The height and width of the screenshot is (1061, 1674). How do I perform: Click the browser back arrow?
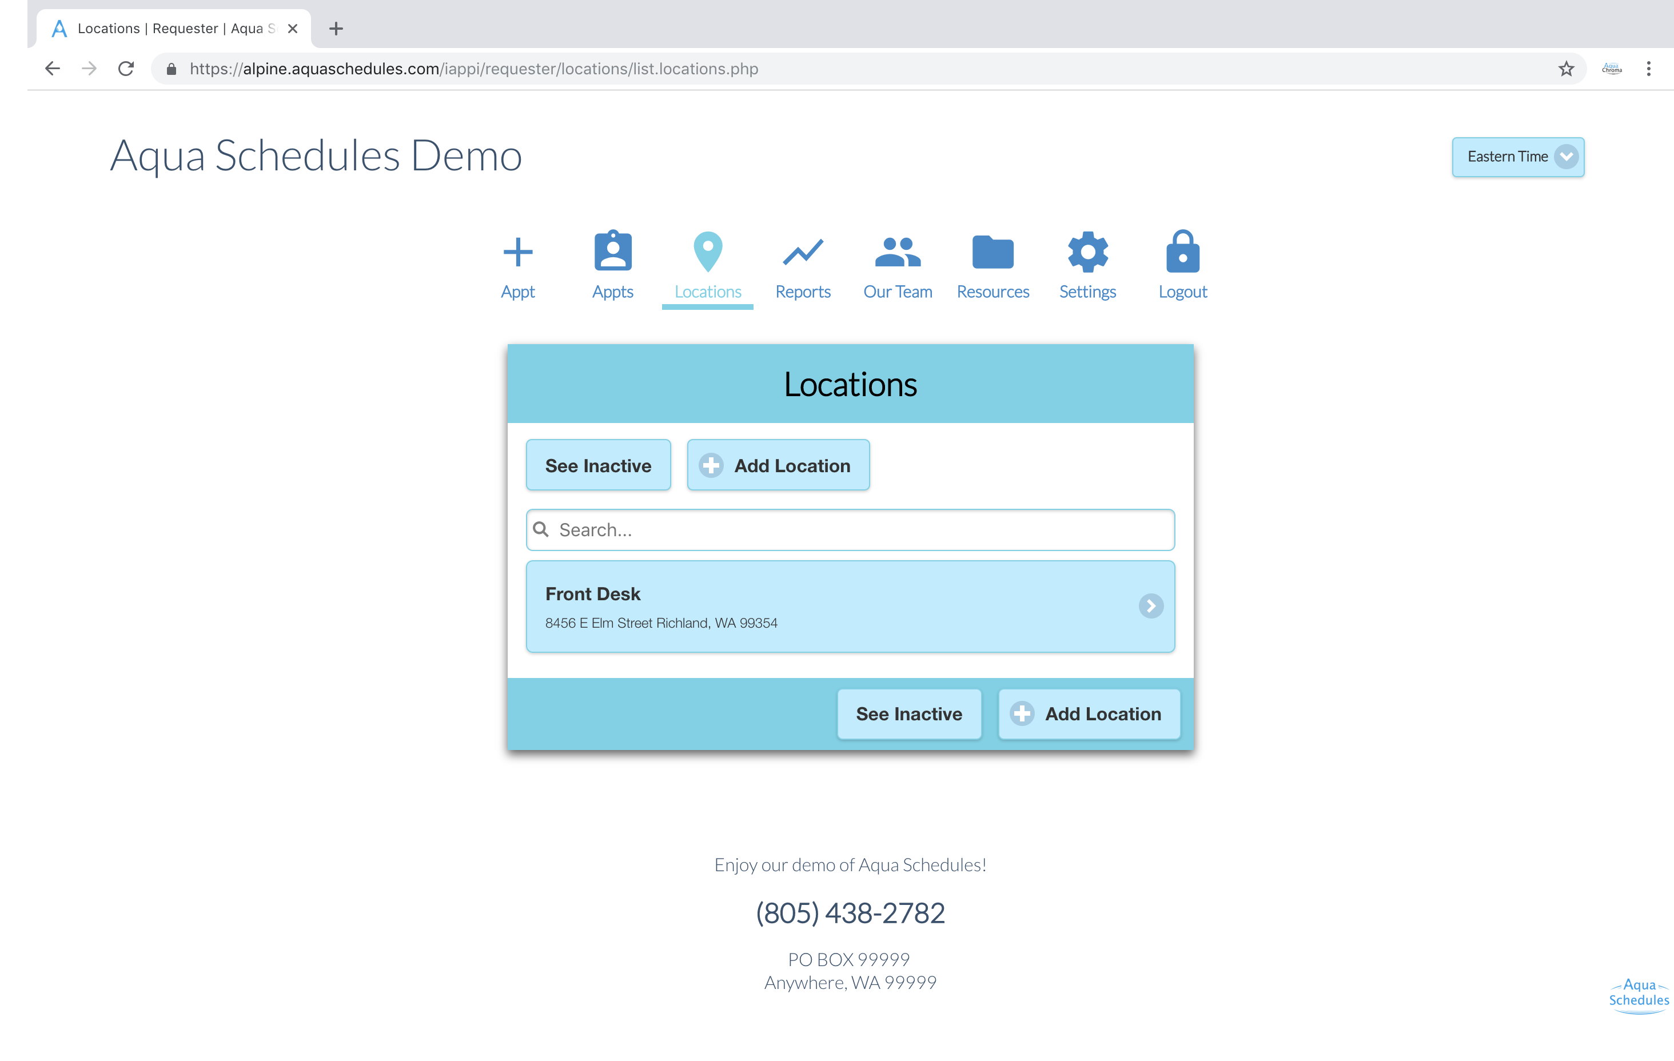click(52, 68)
